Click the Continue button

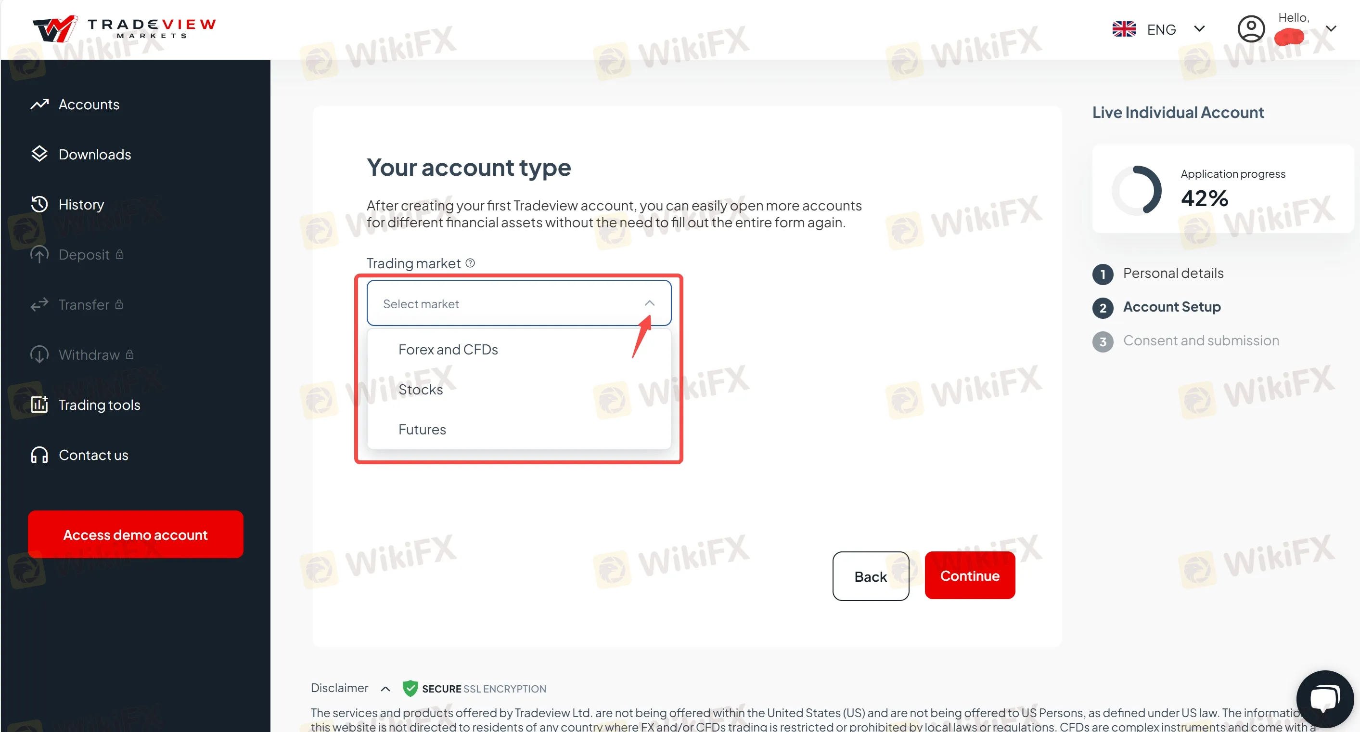[x=969, y=576]
